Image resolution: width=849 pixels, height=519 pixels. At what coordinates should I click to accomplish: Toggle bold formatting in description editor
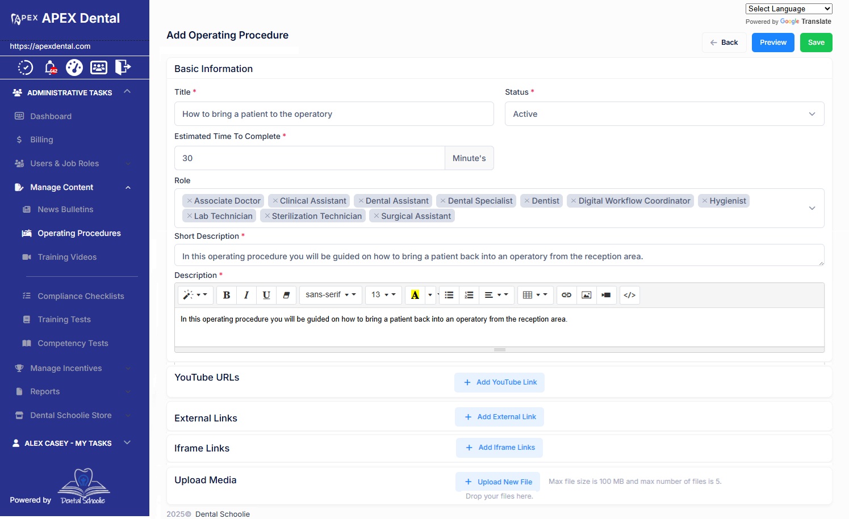[x=227, y=295]
